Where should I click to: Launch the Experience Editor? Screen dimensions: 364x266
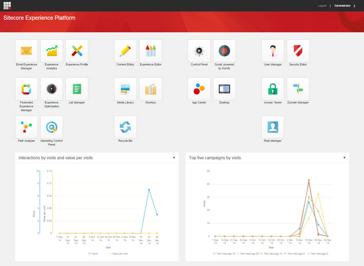click(x=151, y=50)
